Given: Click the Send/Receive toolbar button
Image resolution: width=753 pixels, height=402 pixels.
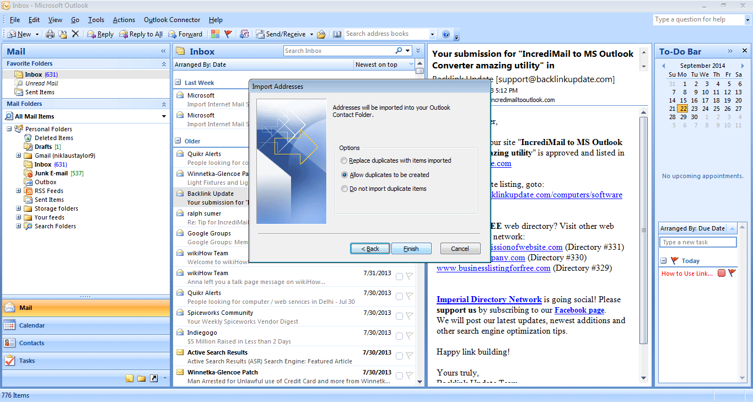Looking at the screenshot, I should pos(281,34).
